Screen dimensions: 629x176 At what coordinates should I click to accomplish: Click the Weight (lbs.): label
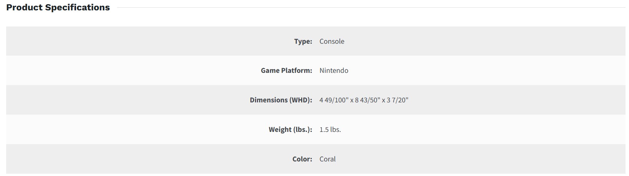290,130
